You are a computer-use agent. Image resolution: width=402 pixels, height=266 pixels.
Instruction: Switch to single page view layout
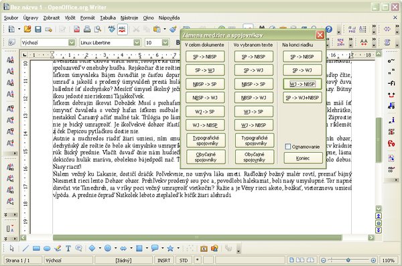click(291, 260)
